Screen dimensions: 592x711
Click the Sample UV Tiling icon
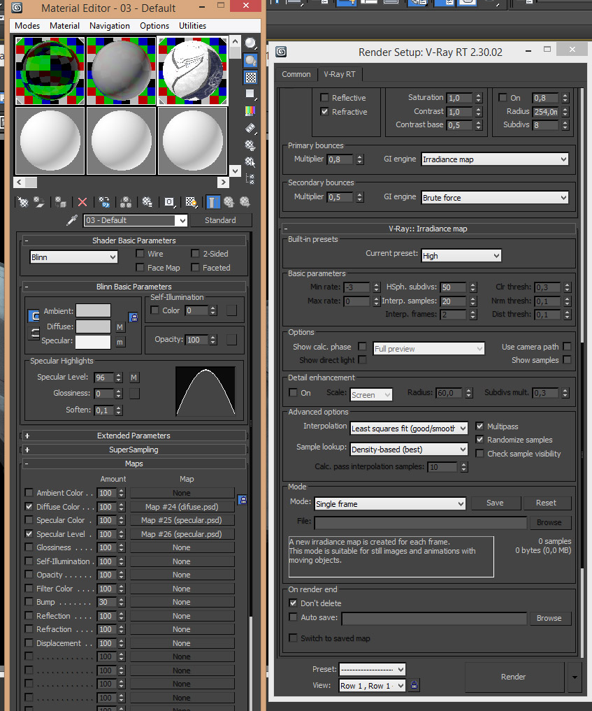(250, 94)
